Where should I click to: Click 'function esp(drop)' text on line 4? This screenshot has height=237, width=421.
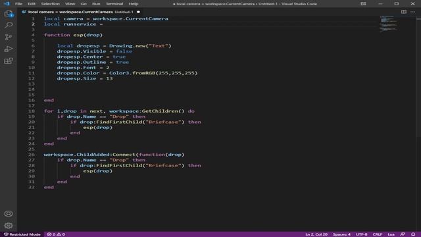click(73, 35)
